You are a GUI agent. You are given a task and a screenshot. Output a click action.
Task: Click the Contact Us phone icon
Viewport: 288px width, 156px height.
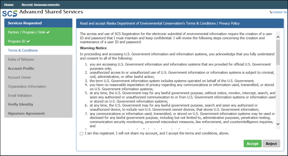tap(271, 12)
